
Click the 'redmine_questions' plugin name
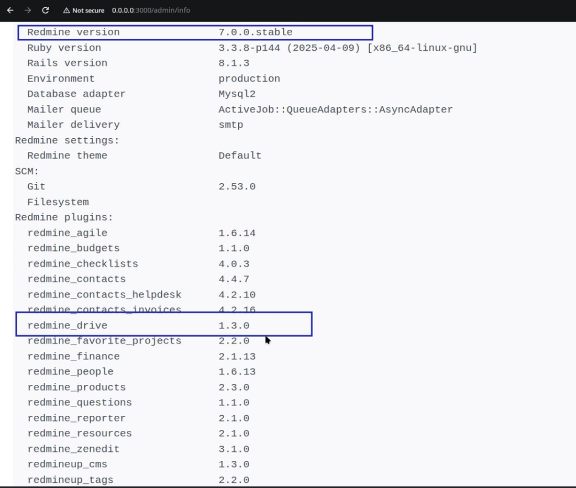pos(80,403)
